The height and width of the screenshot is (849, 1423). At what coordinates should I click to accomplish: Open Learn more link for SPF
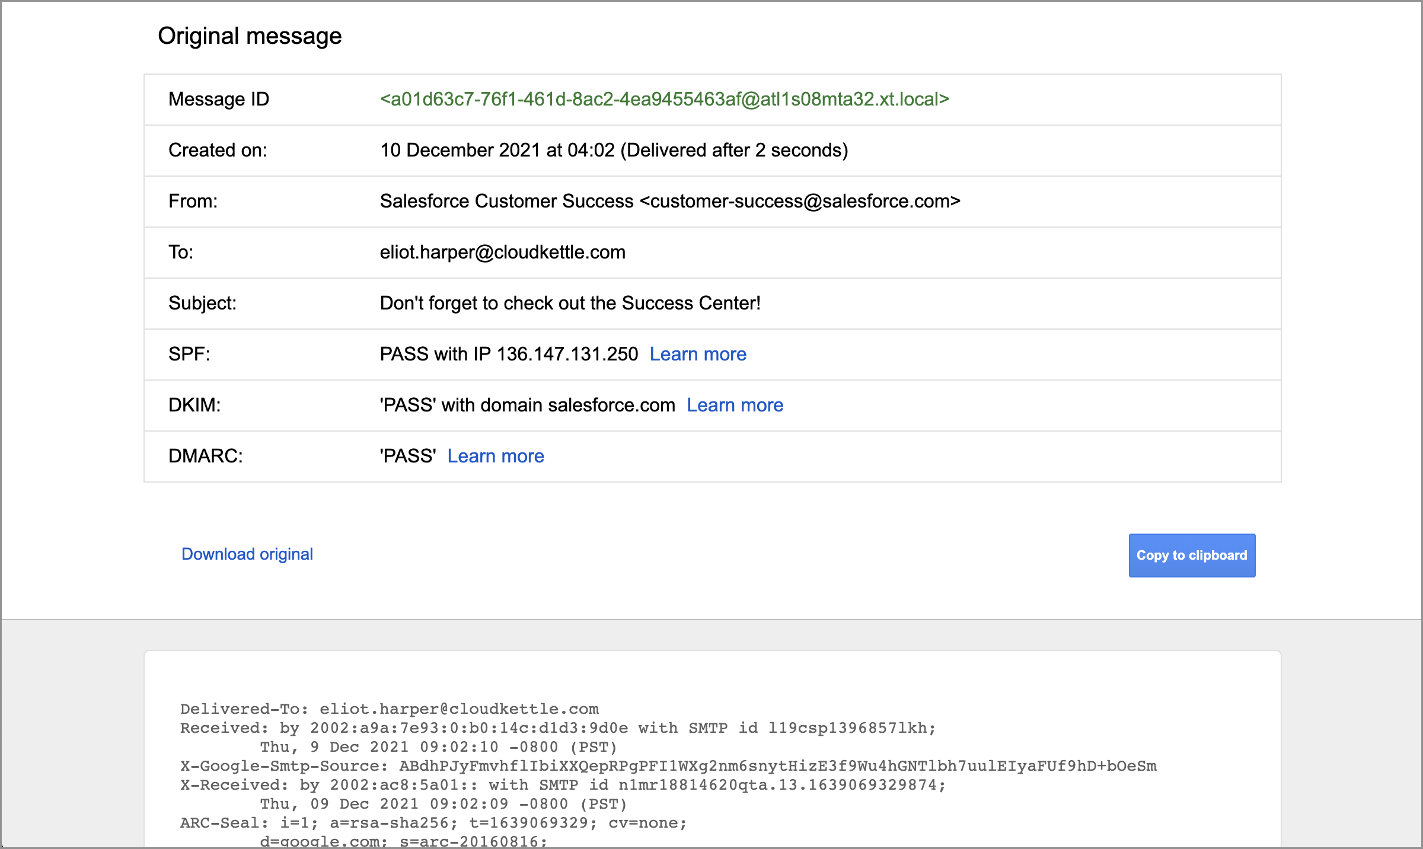[x=698, y=354]
